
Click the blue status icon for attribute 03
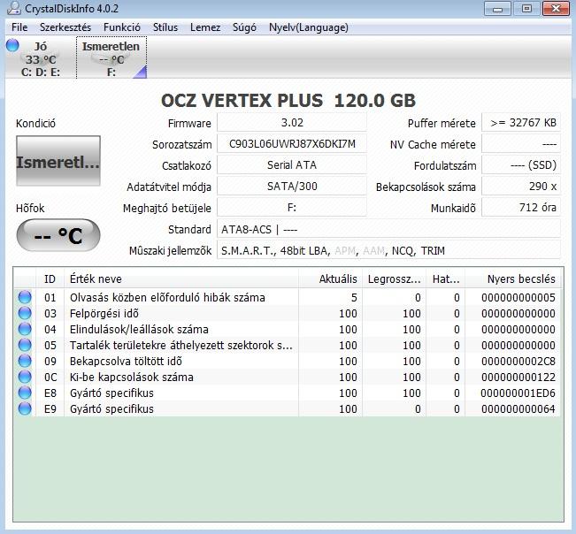click(25, 313)
